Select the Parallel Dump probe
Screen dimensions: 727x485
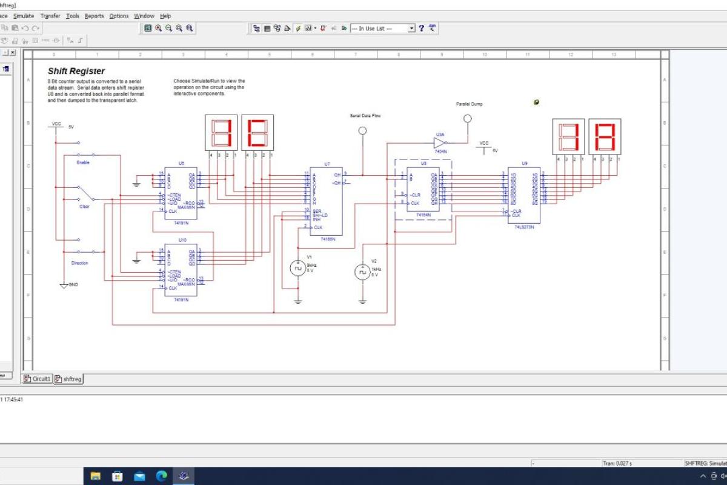tap(467, 119)
